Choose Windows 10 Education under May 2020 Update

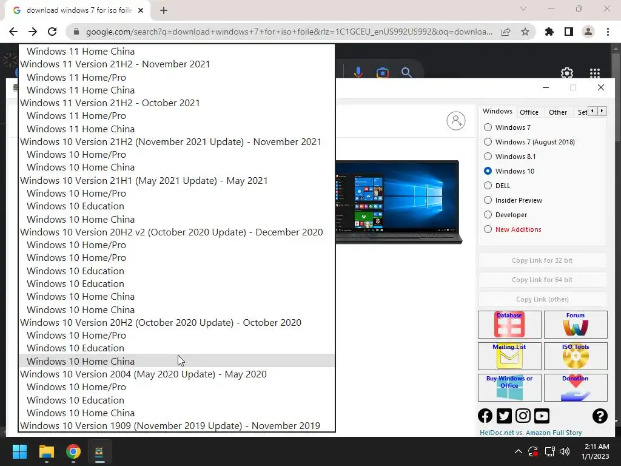point(177,400)
